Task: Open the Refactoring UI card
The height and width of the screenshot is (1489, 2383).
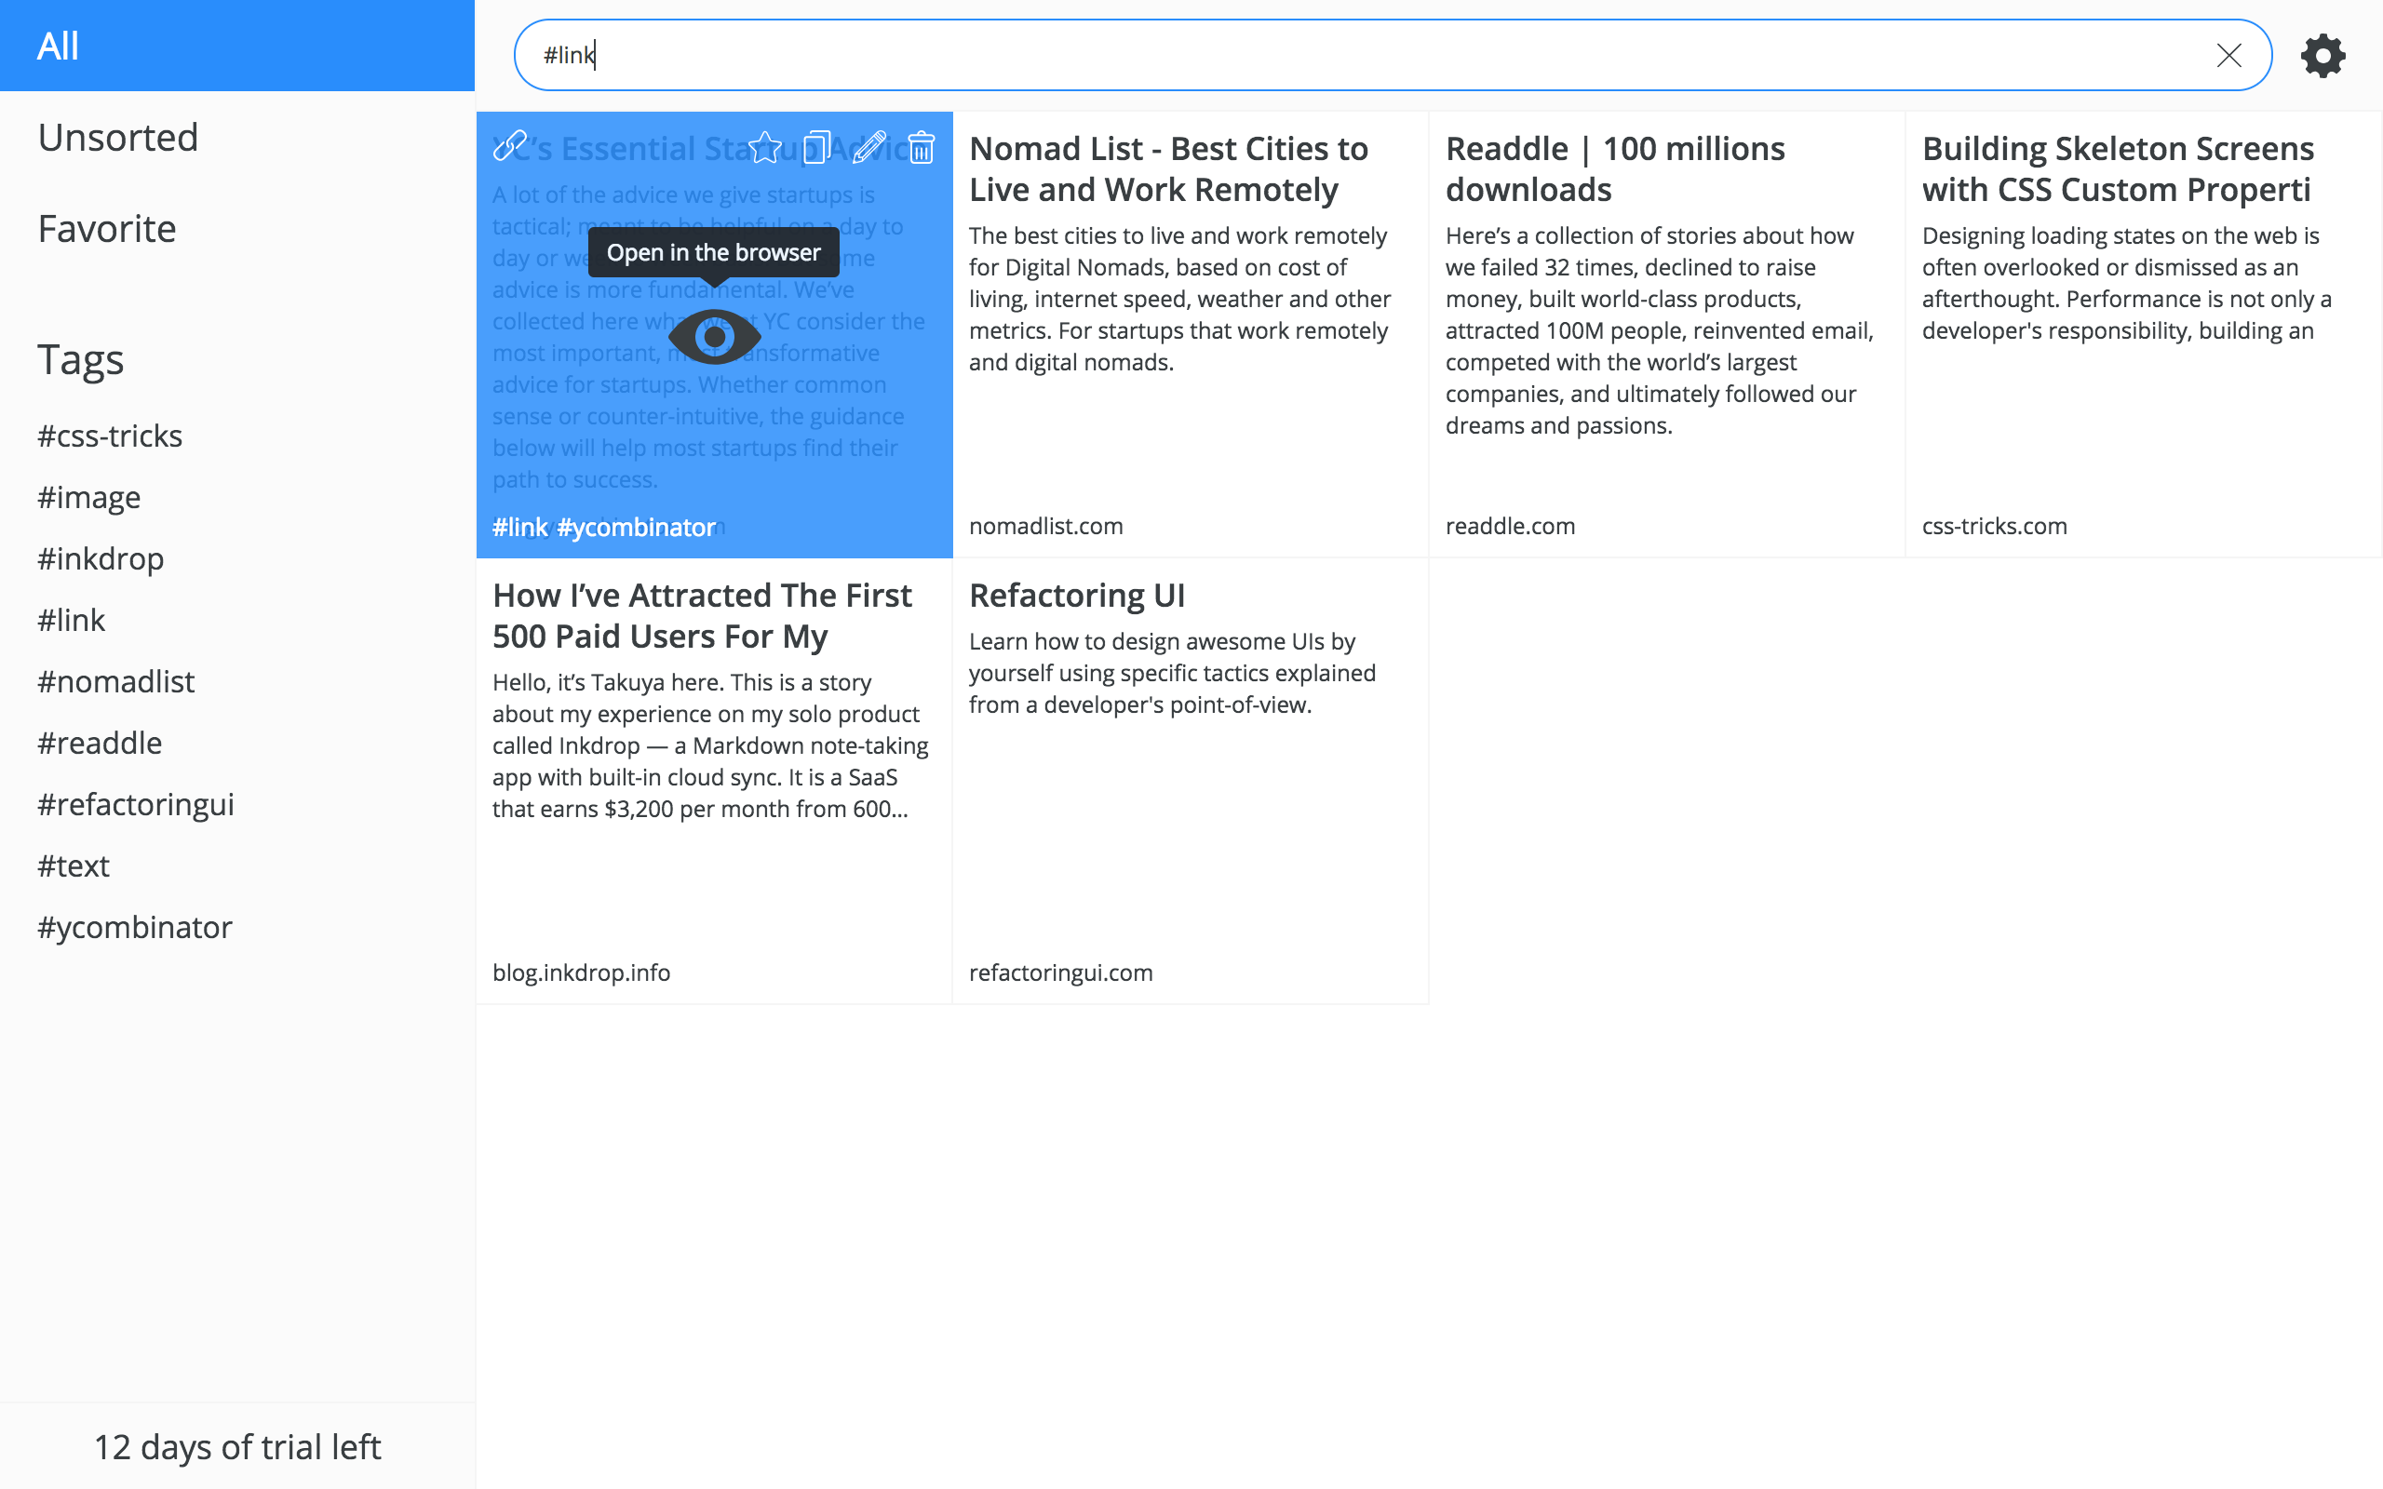Action: (1191, 781)
